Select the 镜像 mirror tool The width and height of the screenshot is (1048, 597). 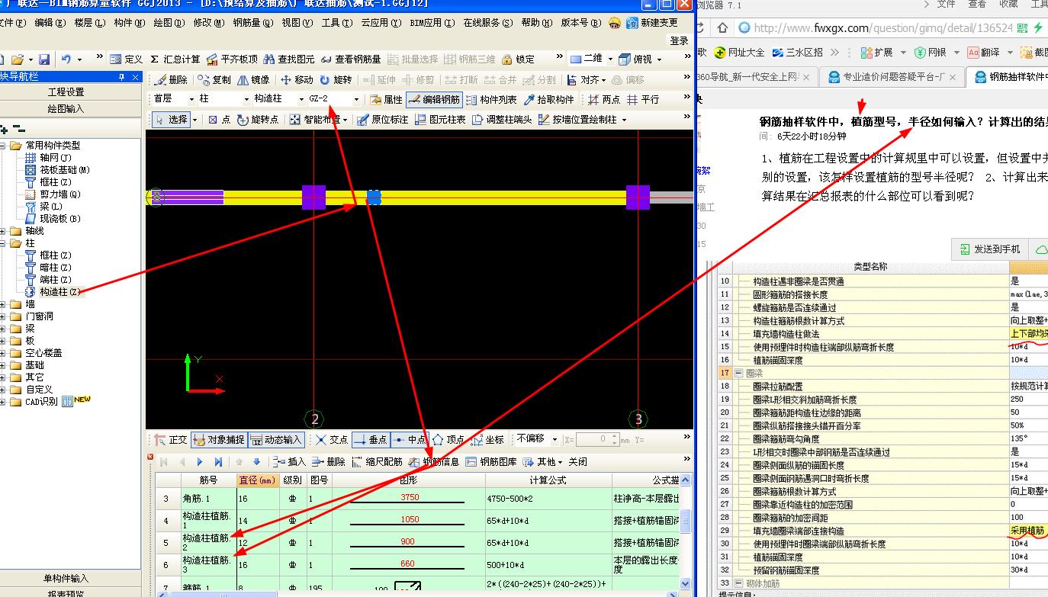pos(253,79)
